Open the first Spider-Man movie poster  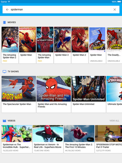(x=27, y=39)
